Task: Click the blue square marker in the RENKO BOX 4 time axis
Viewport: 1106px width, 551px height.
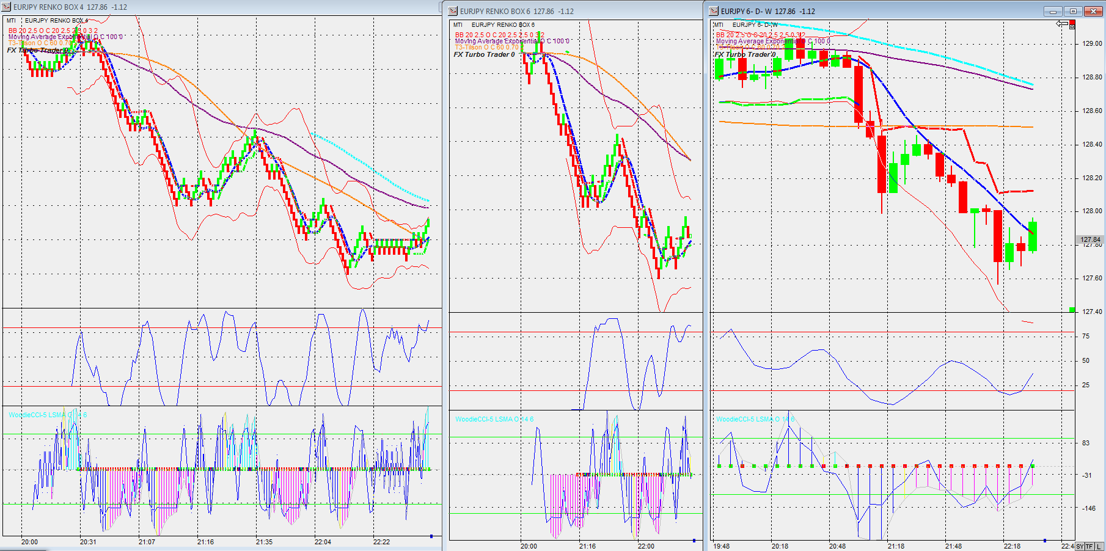Action: pos(431,536)
